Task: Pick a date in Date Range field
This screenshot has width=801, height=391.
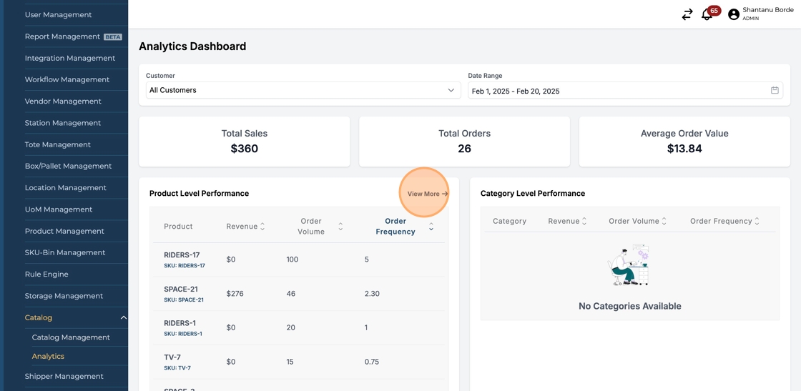Action: (x=615, y=91)
